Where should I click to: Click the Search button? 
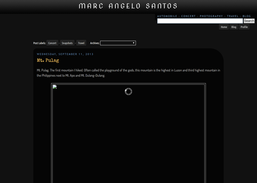249,21
